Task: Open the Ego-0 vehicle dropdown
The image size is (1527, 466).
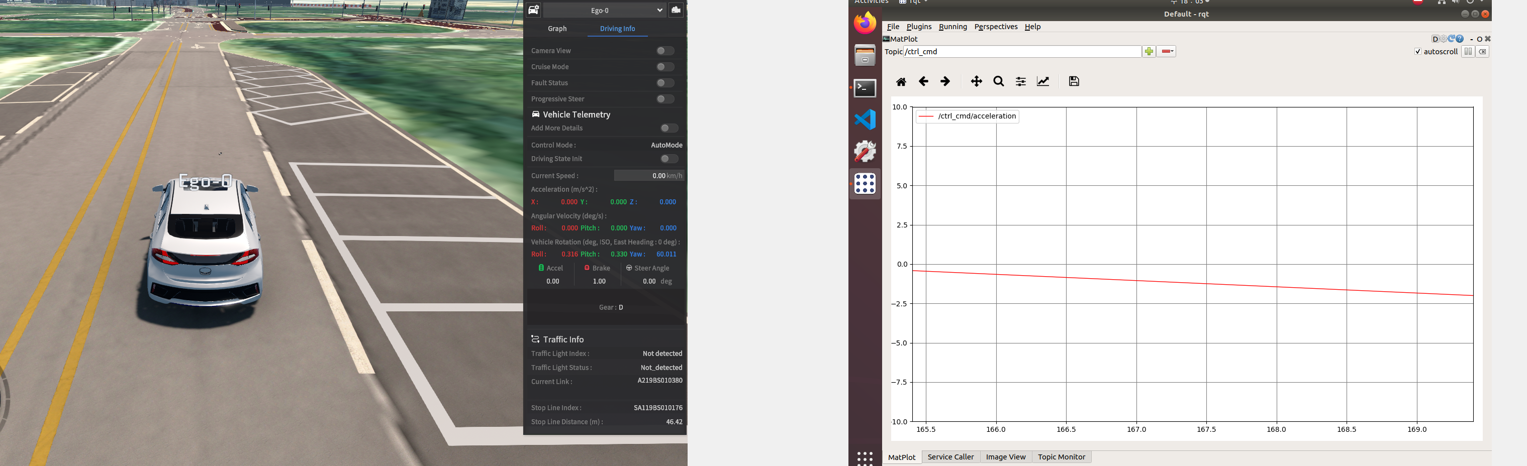Action: (x=604, y=10)
